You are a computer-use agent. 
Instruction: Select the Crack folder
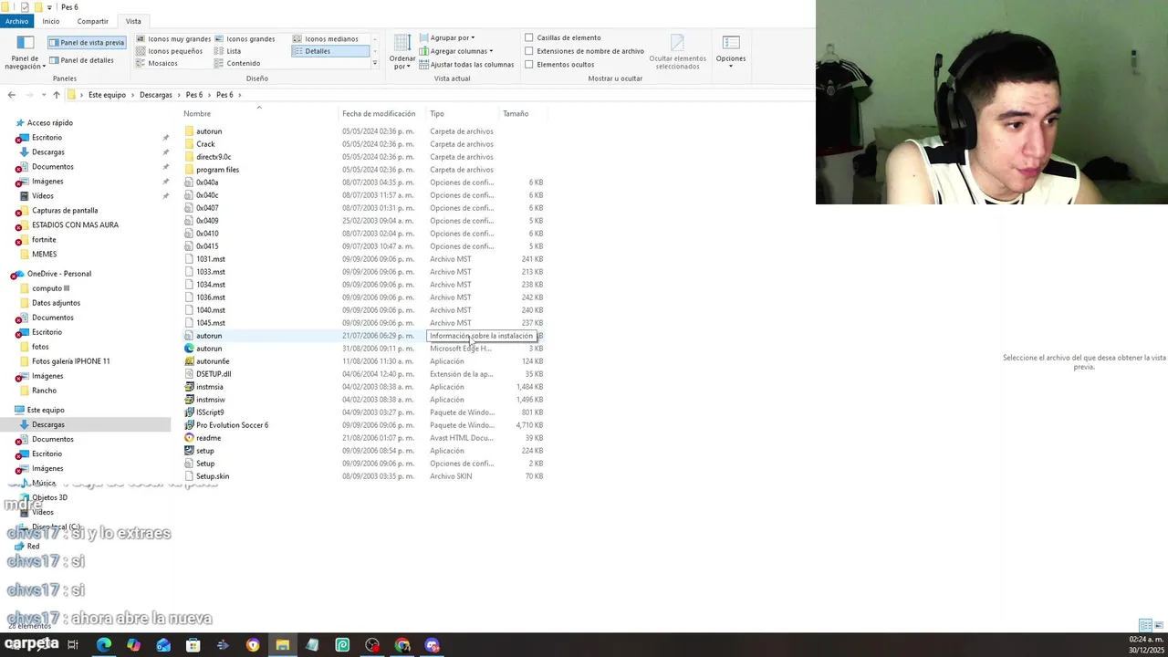[x=205, y=144]
